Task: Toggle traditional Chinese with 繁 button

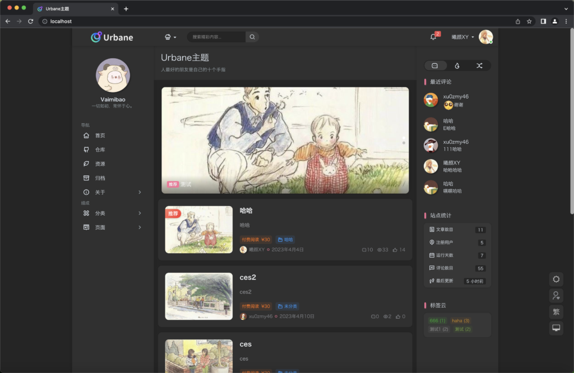Action: click(556, 312)
